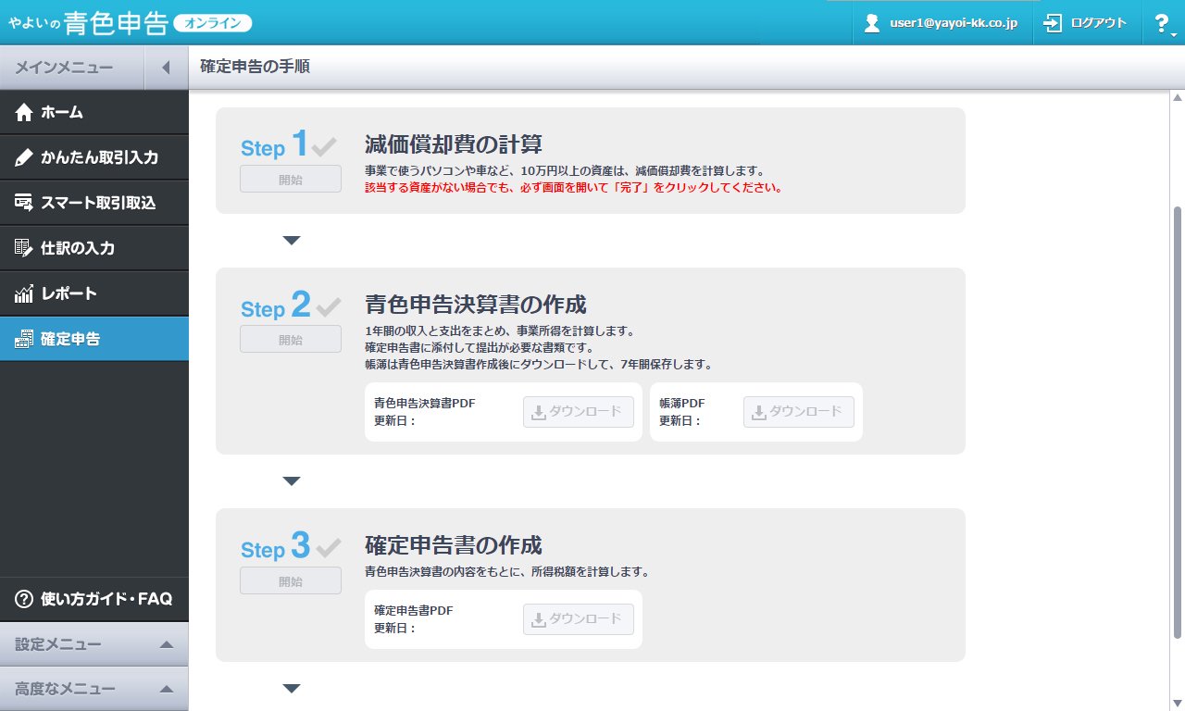
Task: Click the 青色申告決算書の作成 heading
Action: pos(476,304)
